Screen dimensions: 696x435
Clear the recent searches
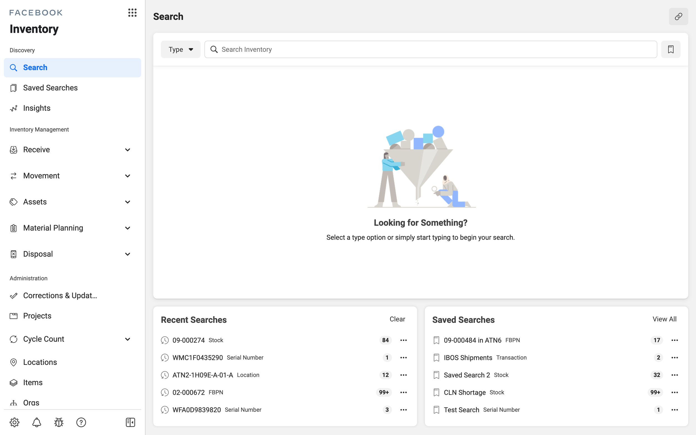pos(397,319)
